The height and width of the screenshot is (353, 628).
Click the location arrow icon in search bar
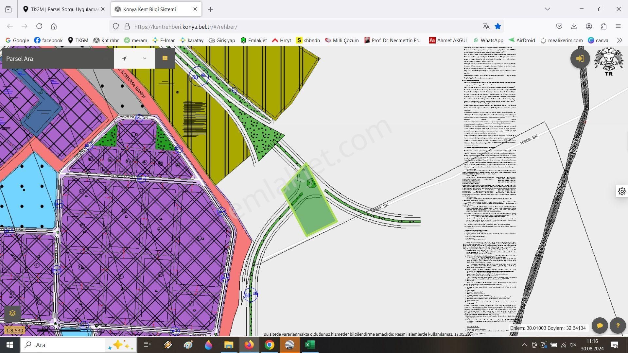click(124, 59)
